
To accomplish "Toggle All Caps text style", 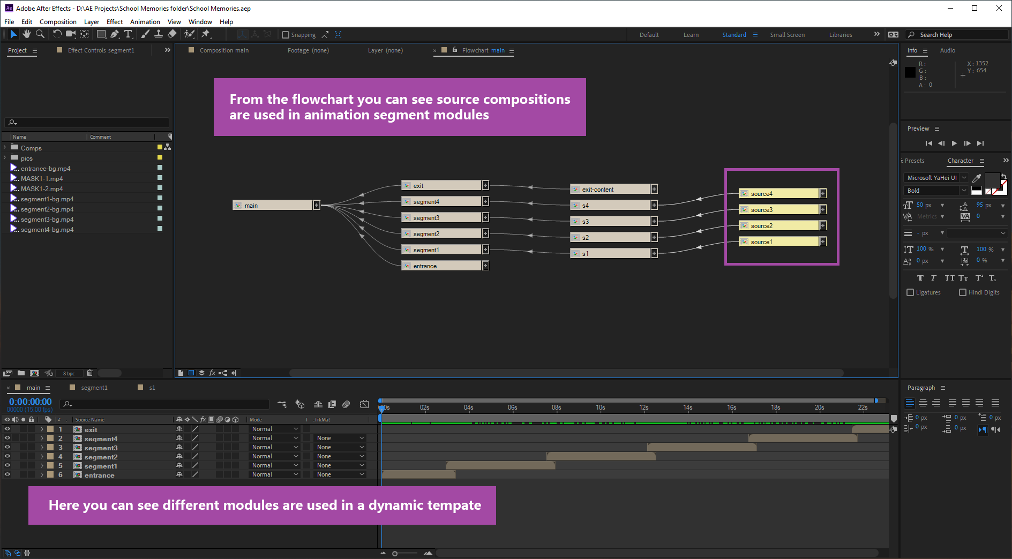I will [950, 278].
